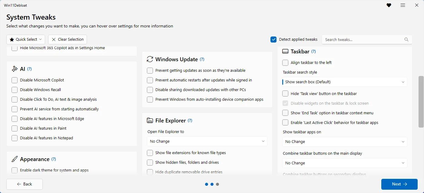This screenshot has width=424, height=193.
Task: Open the Taskbar search style dropdown
Action: [x=345, y=82]
